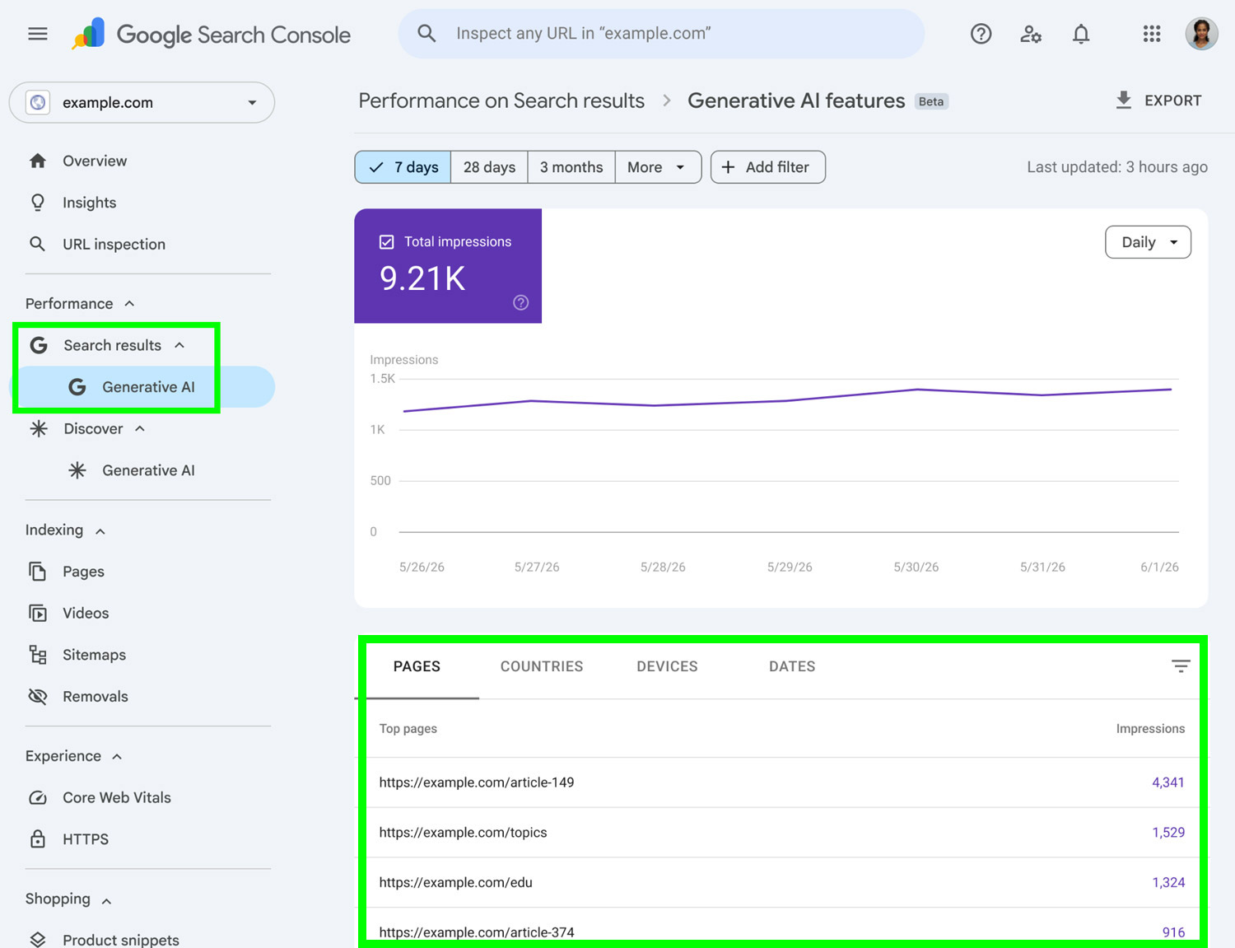Open the account profile avatar
The image size is (1235, 948).
[1201, 34]
